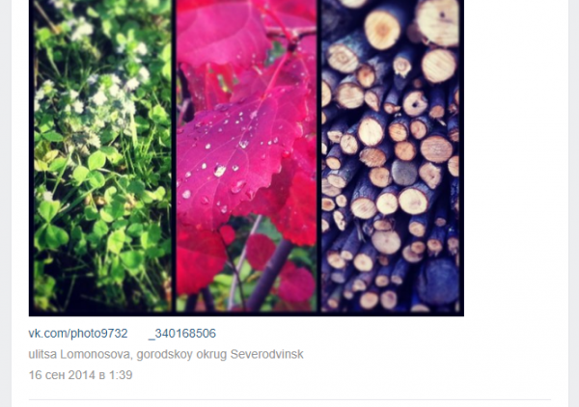Viewport: 579px width, 407px height.
Task: Open the vk.com/photo9732 link
Action: pyautogui.click(x=78, y=334)
